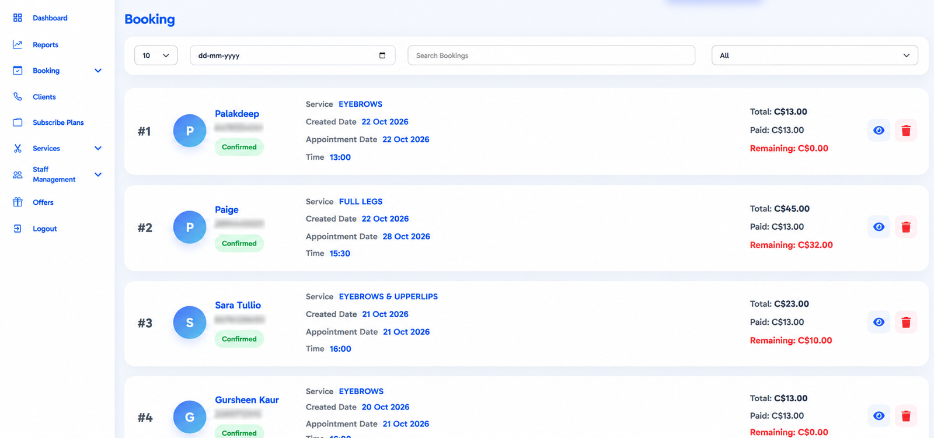This screenshot has height=438, width=934.
Task: Click the Subscribe Plans folder icon
Action: tap(18, 122)
